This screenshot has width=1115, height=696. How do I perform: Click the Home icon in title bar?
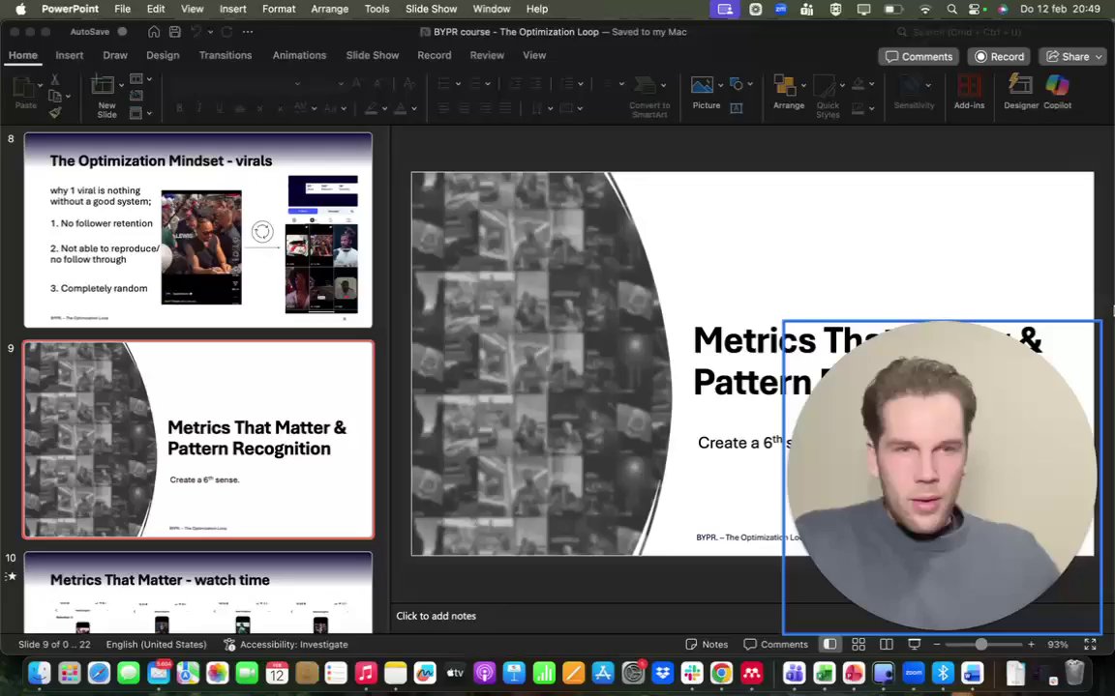click(154, 32)
